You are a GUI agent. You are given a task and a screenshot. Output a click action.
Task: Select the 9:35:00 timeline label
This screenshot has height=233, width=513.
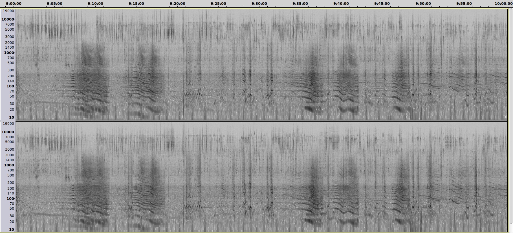[300, 3]
